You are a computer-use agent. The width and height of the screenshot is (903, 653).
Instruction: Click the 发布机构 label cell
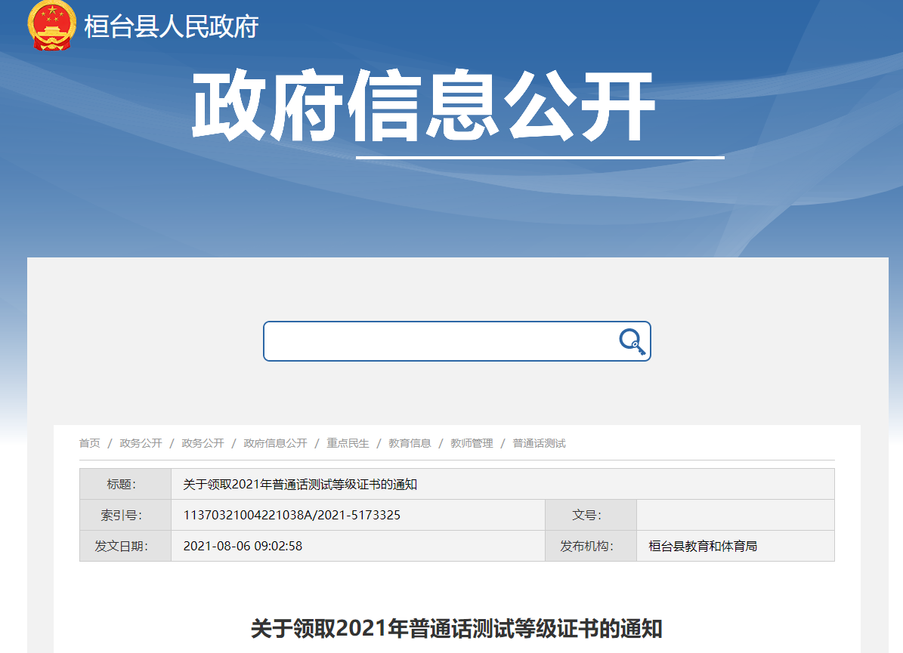coord(590,545)
